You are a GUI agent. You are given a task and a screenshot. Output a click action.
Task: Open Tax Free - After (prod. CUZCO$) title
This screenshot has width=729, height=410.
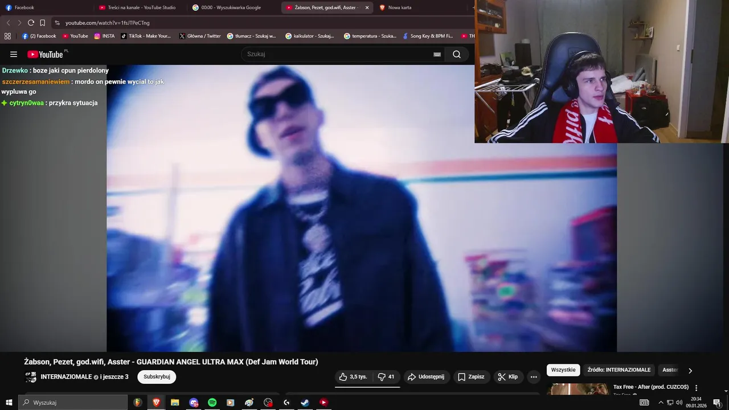[651, 387]
